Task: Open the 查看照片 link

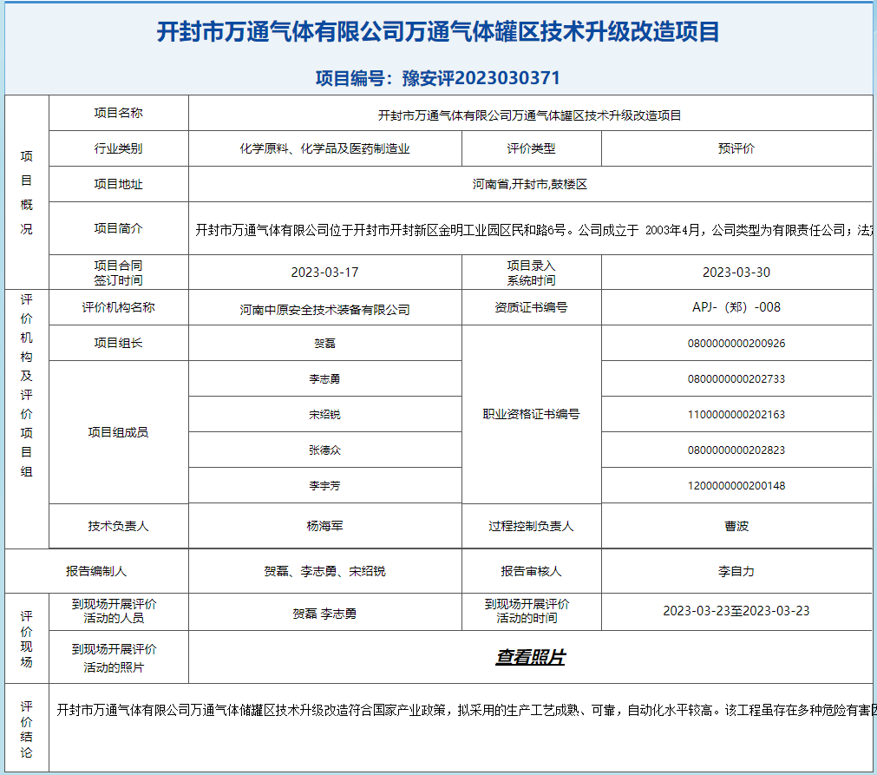Action: pos(530,657)
